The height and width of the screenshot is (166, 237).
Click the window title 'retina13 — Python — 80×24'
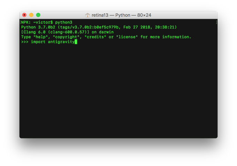tap(121, 15)
